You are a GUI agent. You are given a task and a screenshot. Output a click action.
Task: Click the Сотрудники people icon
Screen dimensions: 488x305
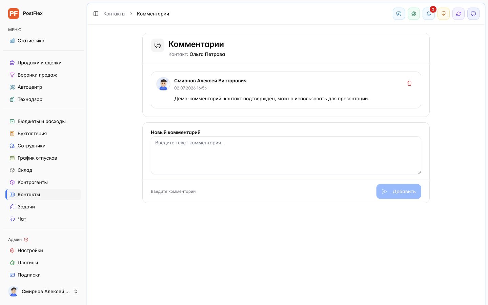(x=12, y=146)
